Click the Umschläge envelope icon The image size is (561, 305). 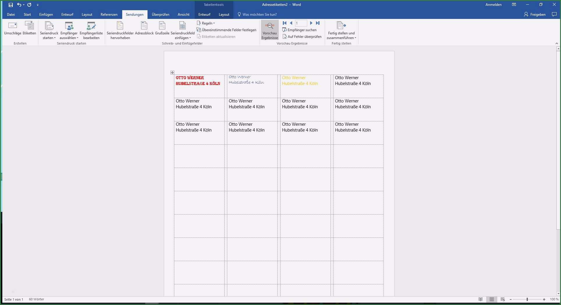click(13, 26)
